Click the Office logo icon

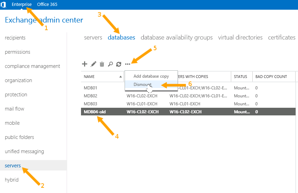pyautogui.click(x=3, y=5)
